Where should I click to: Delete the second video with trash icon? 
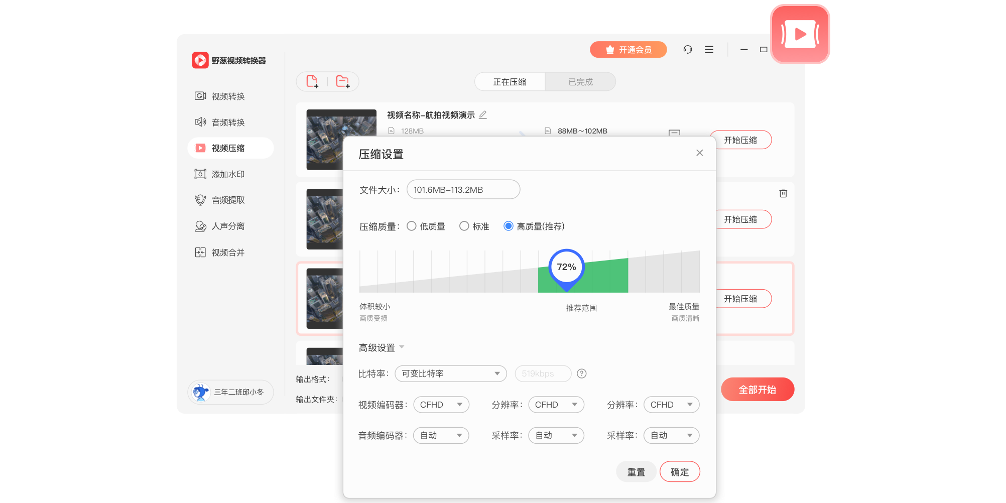point(783,193)
